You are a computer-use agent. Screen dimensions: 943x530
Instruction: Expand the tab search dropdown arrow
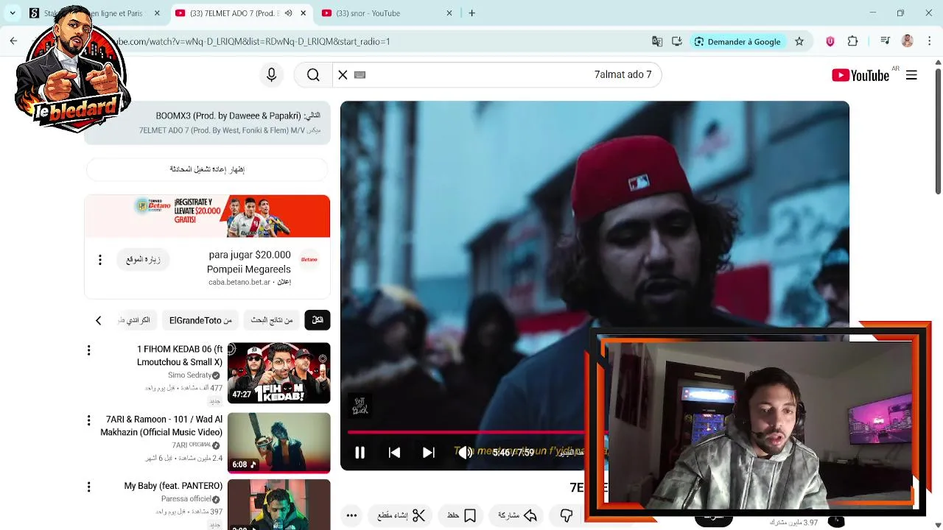(13, 13)
